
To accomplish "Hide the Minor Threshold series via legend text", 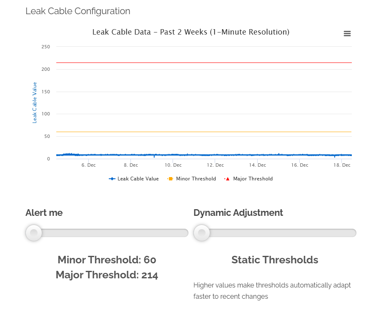I will point(196,179).
